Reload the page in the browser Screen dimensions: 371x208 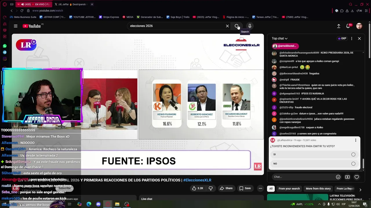tap(22, 11)
